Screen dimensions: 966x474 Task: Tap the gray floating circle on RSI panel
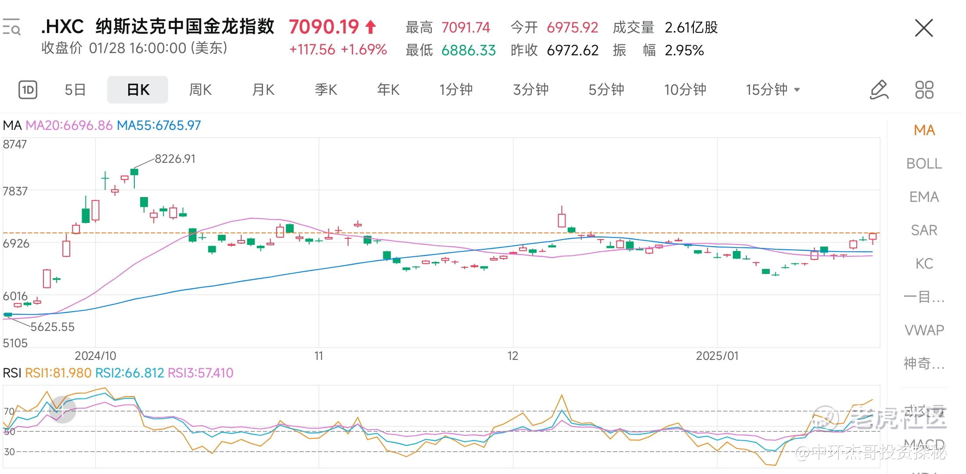62,409
